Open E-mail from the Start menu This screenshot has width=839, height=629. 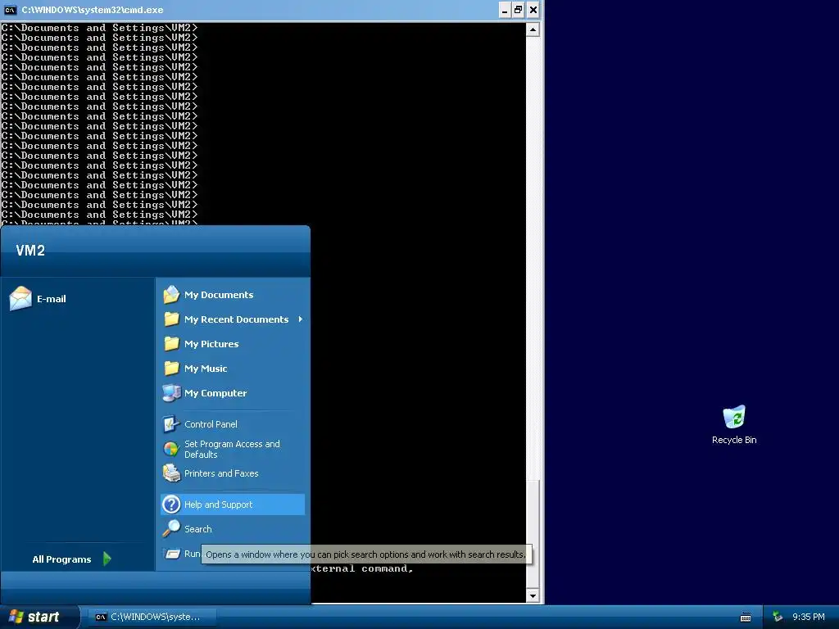coord(39,298)
